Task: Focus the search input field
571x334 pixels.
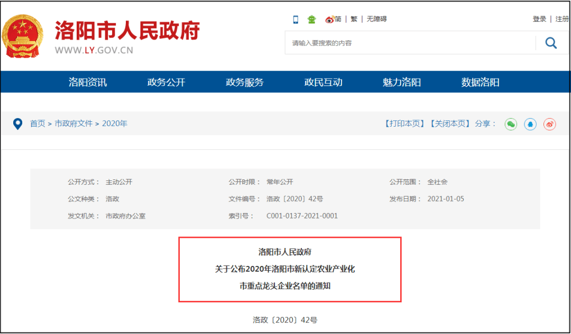Action: pos(410,43)
